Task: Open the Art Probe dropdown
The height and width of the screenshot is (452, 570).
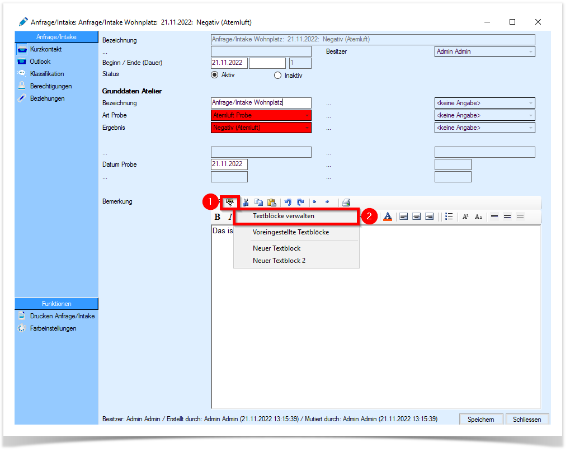Action: point(261,115)
